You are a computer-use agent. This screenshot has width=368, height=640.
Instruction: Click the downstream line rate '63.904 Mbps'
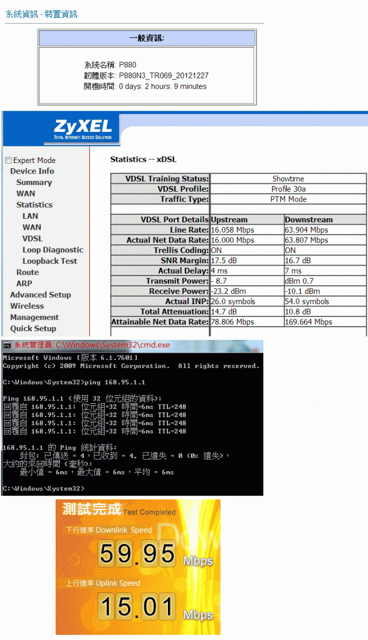click(x=306, y=230)
